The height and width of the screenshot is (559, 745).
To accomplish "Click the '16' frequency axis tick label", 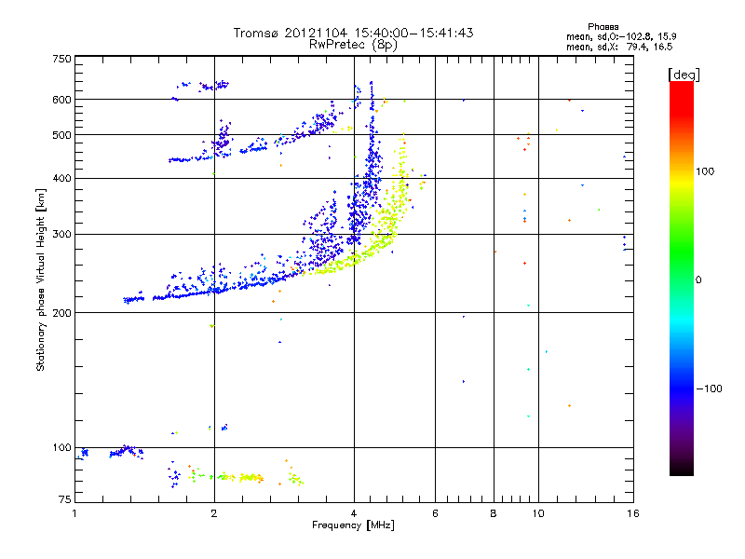I will tap(633, 513).
